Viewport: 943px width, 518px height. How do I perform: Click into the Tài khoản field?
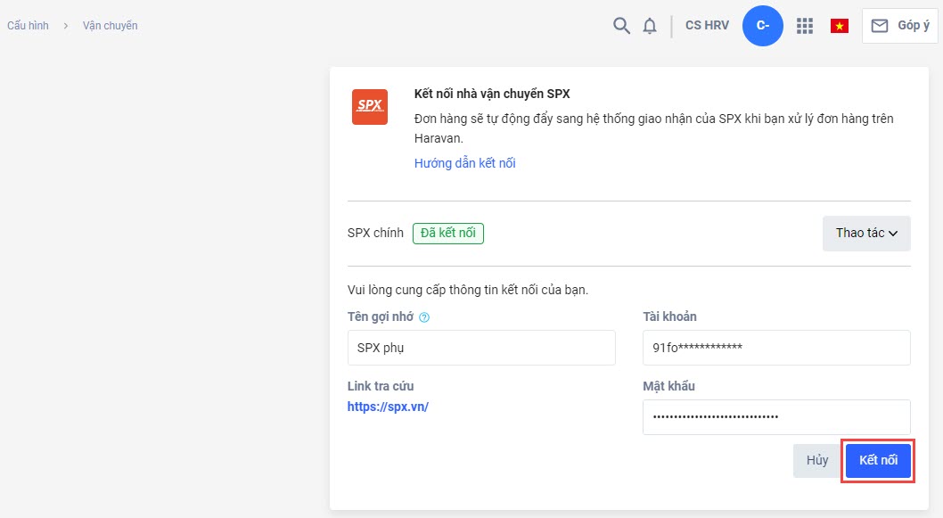pos(776,348)
